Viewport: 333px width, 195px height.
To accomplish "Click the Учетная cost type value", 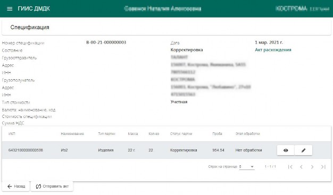I will click(x=179, y=102).
